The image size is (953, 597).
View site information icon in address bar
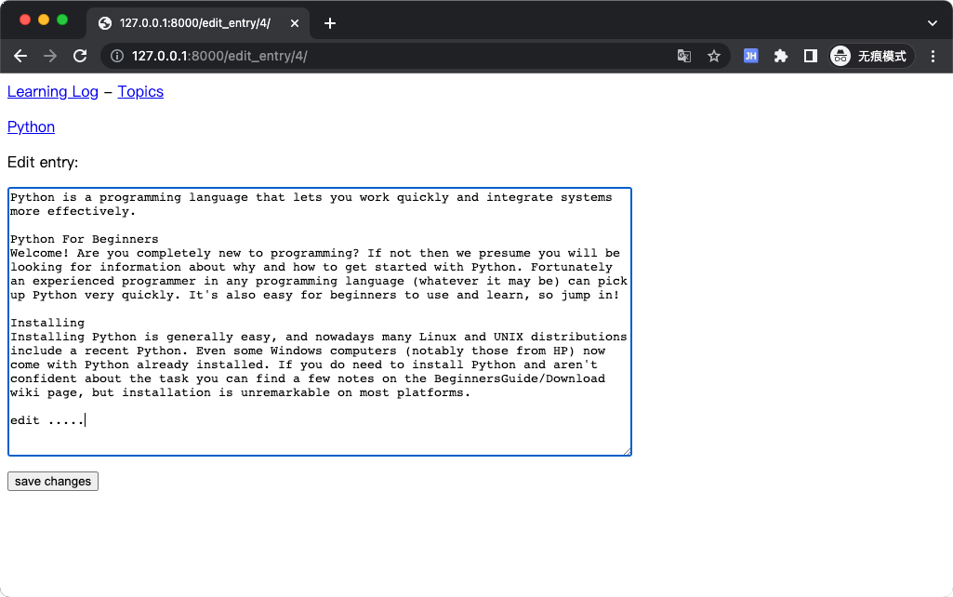pos(117,56)
